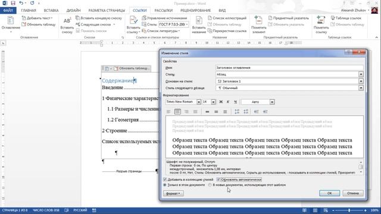Undo the last action in the quick access toolbar
Image resolution: width=381 pixels, height=214 pixels.
tap(21, 3)
